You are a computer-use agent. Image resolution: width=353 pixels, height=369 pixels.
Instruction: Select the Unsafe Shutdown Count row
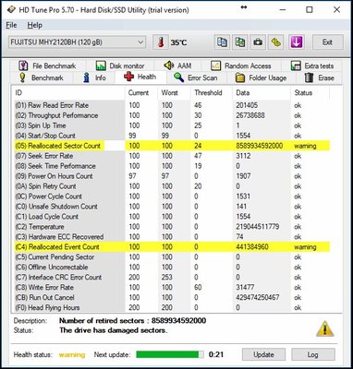coord(171,207)
